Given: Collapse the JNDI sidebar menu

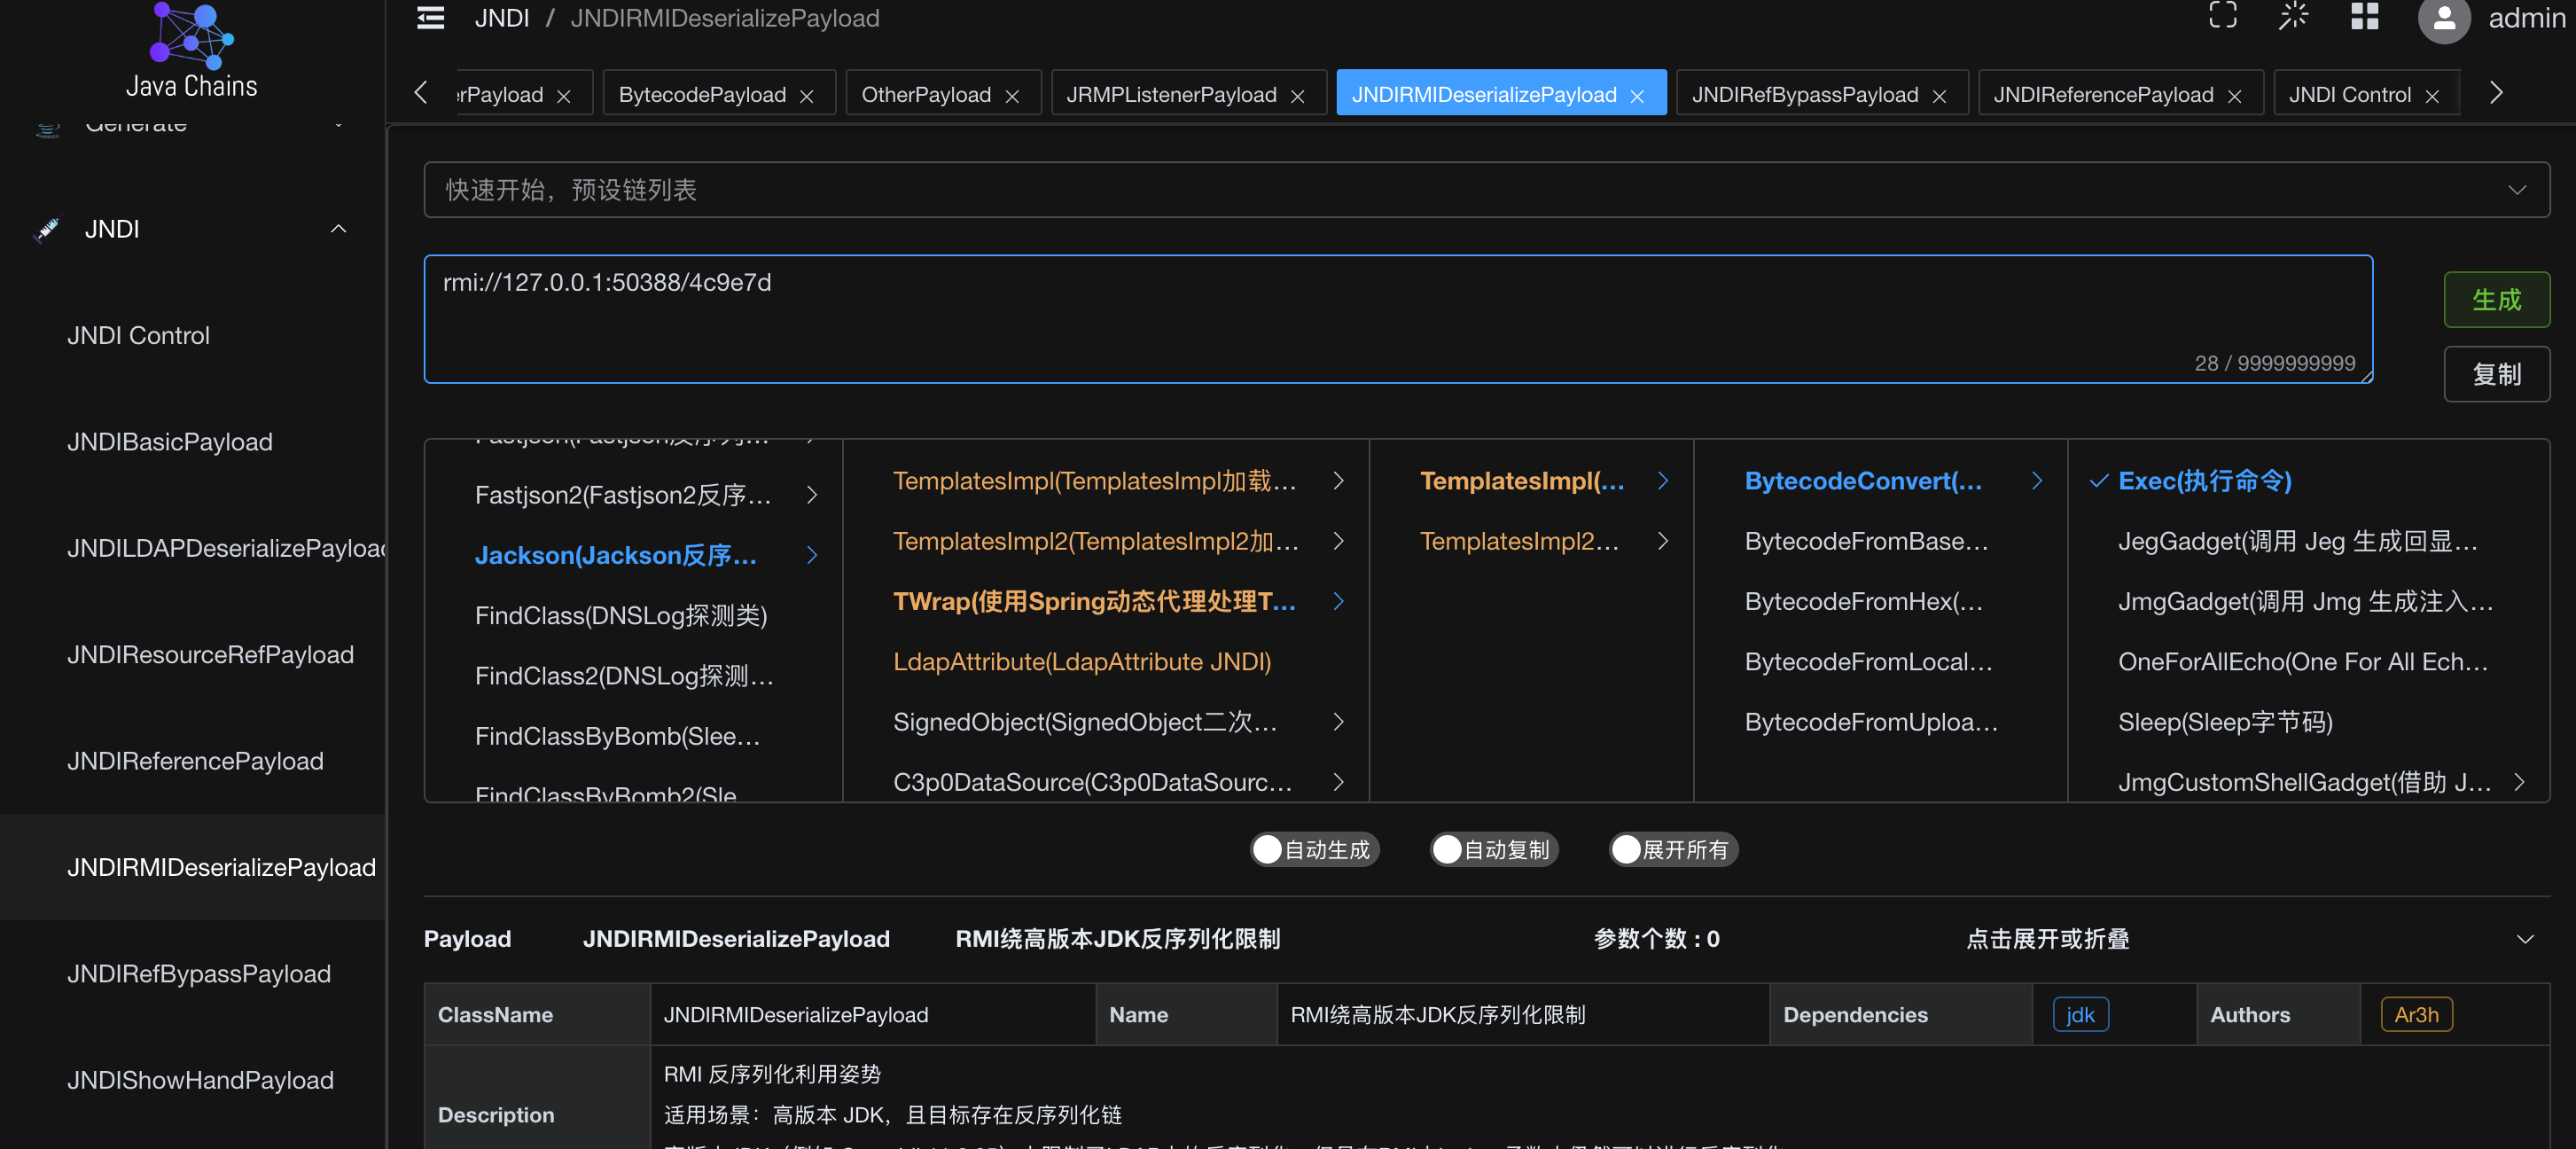Looking at the screenshot, I should (338, 229).
